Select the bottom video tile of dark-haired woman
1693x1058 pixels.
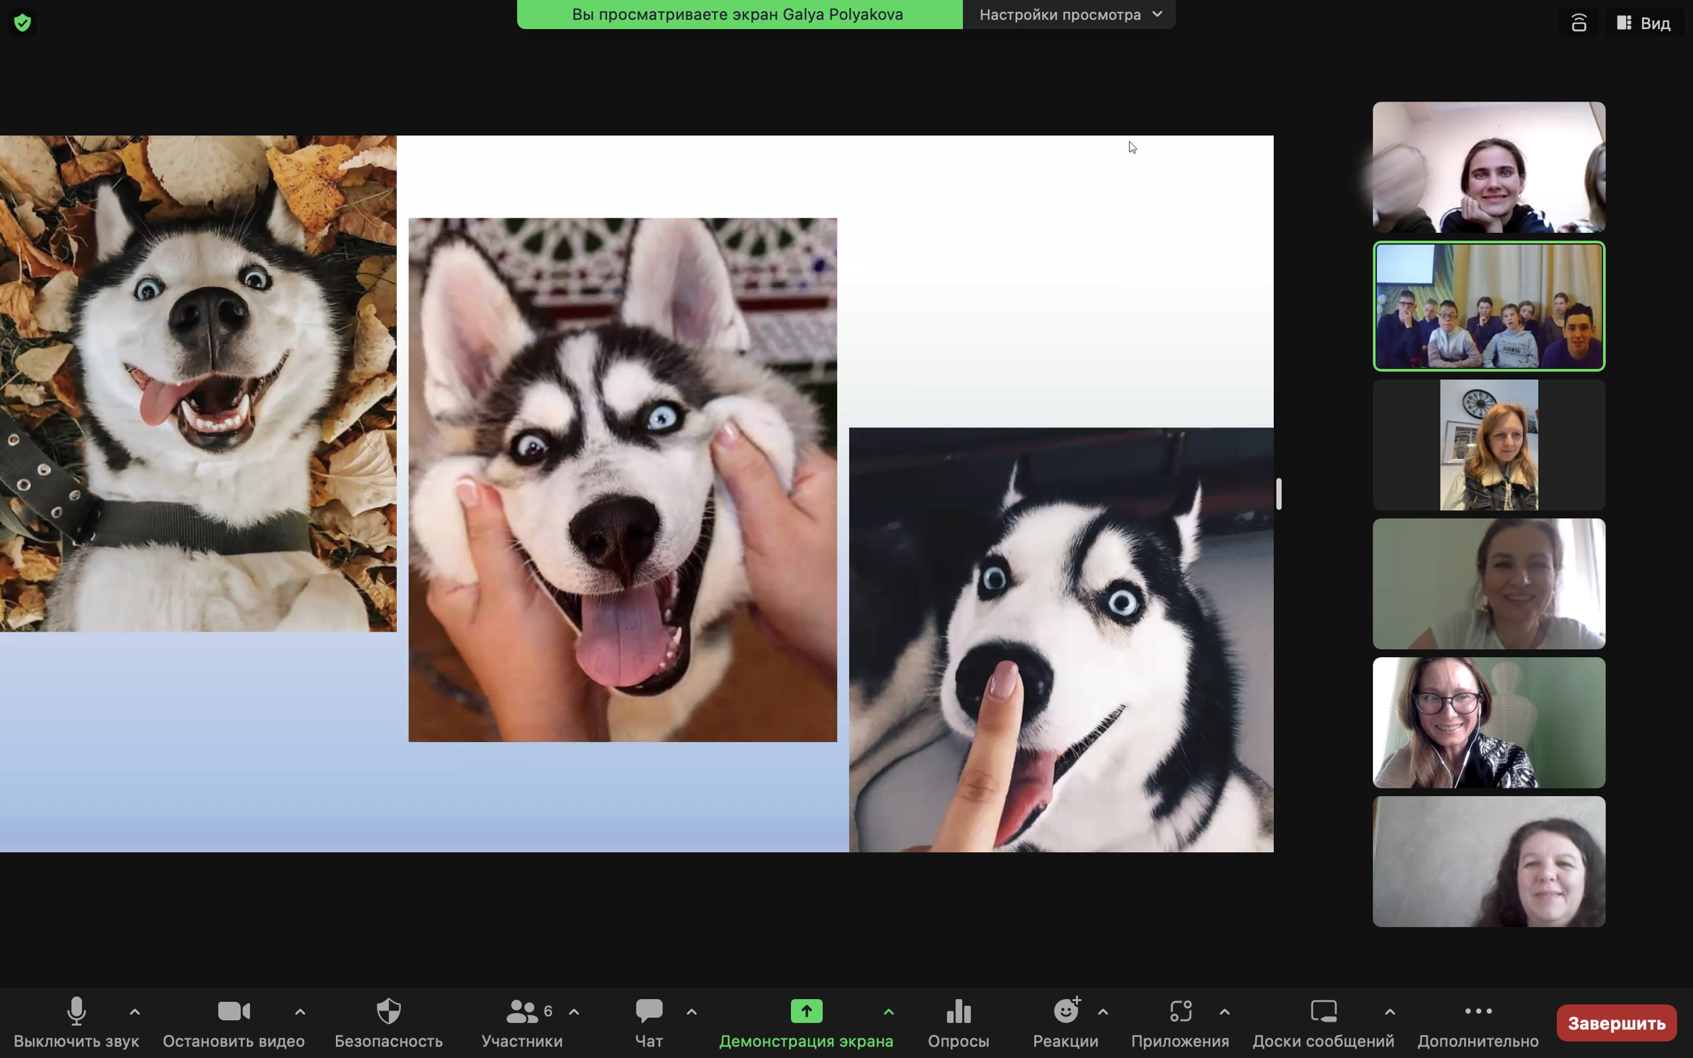(x=1488, y=862)
